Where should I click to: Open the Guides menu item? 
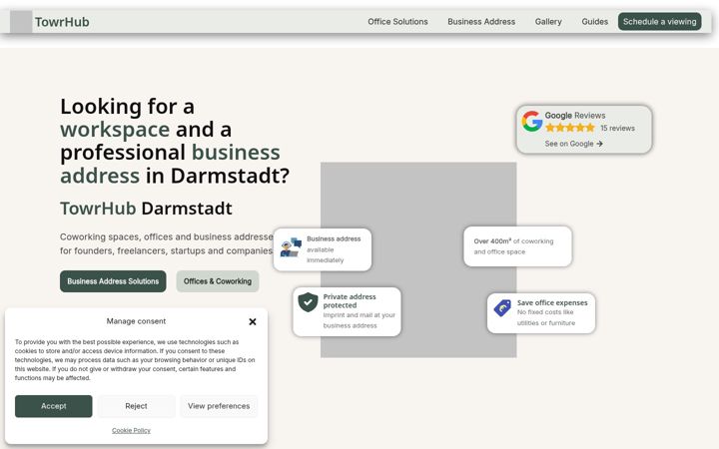click(x=595, y=22)
